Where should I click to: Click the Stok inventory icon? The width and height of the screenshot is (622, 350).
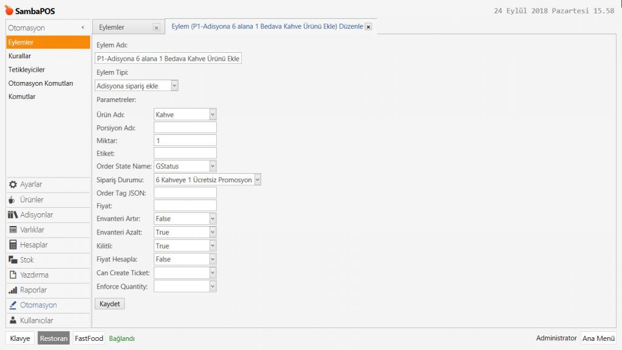click(x=13, y=260)
